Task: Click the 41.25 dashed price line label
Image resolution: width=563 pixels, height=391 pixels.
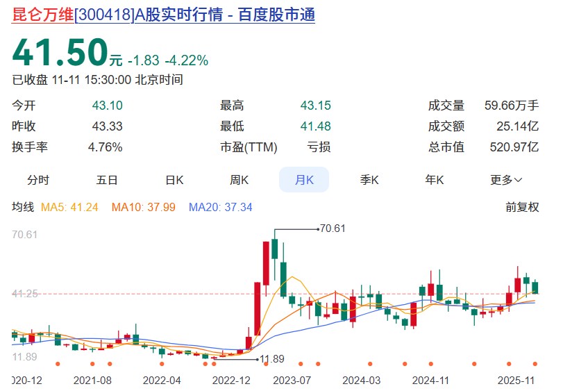Action: [25, 294]
